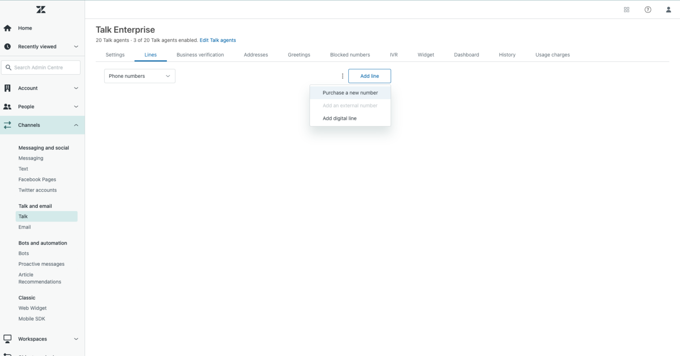Open the Edit Talk agents link
This screenshot has width=680, height=356.
point(217,40)
